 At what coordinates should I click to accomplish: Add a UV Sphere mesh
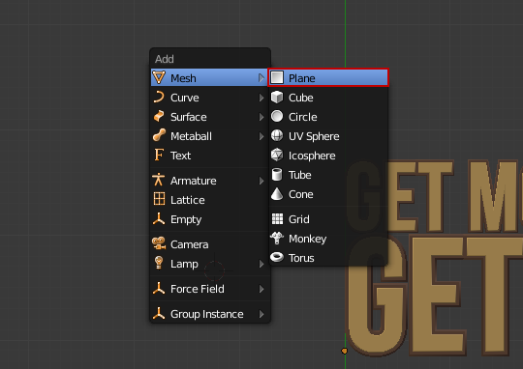click(x=328, y=136)
